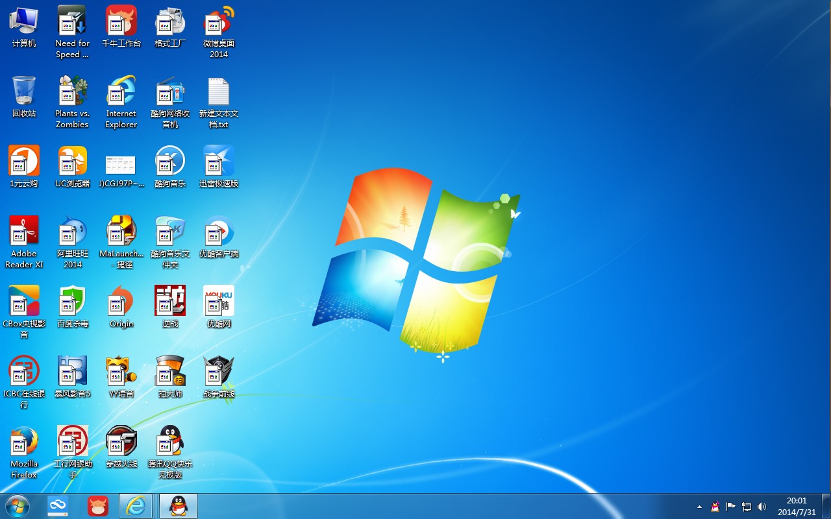Launch 酷狗音乐 KuGou Music
This screenshot has height=519, width=831.
click(x=169, y=162)
